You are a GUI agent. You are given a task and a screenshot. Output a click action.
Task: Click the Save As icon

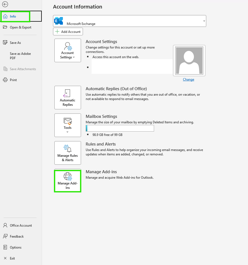[5, 42]
